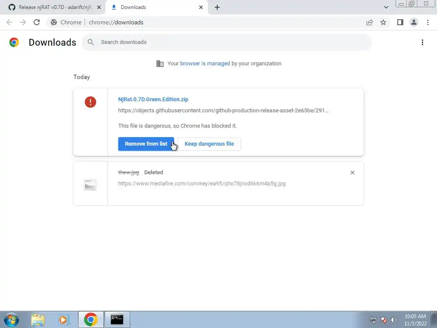Viewport: 437px width, 328px height.
Task: Open the Windows Start menu
Action: pyautogui.click(x=12, y=319)
